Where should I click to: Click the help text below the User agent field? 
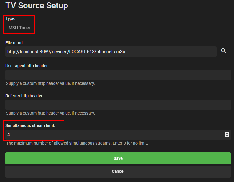(50, 83)
